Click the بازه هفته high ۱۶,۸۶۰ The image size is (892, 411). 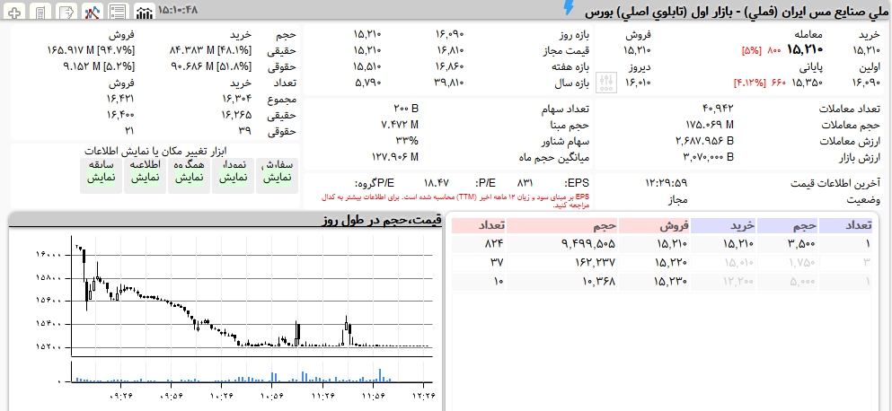point(449,67)
